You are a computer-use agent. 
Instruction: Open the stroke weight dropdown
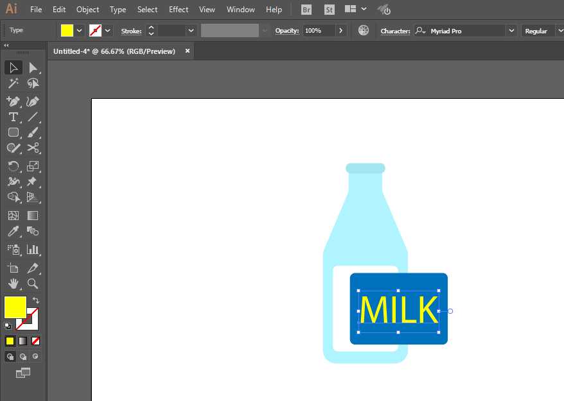(191, 31)
